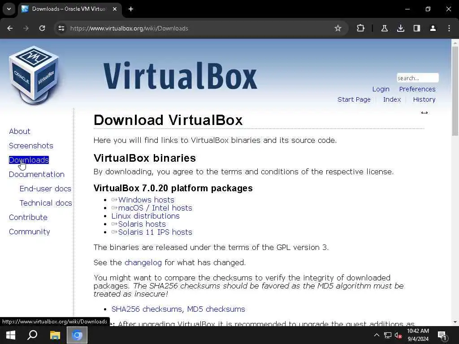The width and height of the screenshot is (459, 344).
Task: Open a new browser tab
Action: (x=131, y=9)
